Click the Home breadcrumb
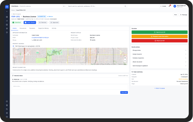Viewport: 193px width, 122px height. [13, 10]
